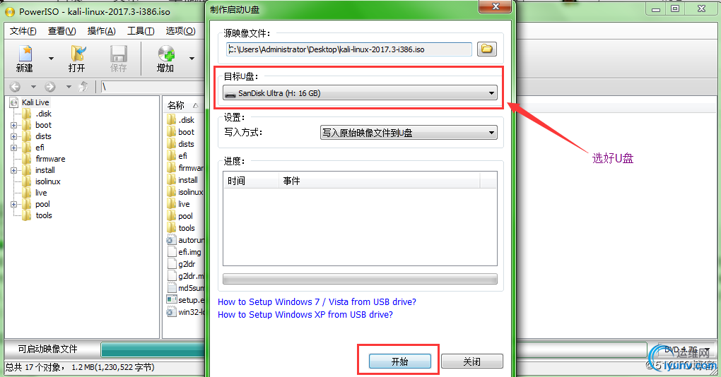The width and height of the screenshot is (721, 377).
Task: Open the 新建 dropdown arrow in toolbar
Action: point(51,59)
